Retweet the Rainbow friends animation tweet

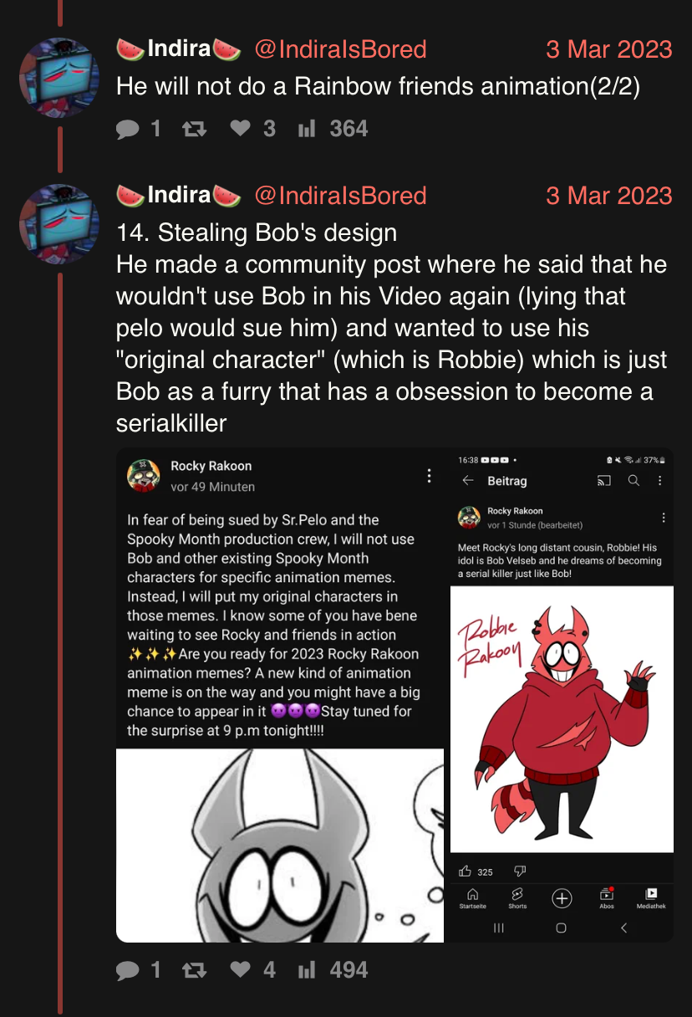tap(194, 129)
